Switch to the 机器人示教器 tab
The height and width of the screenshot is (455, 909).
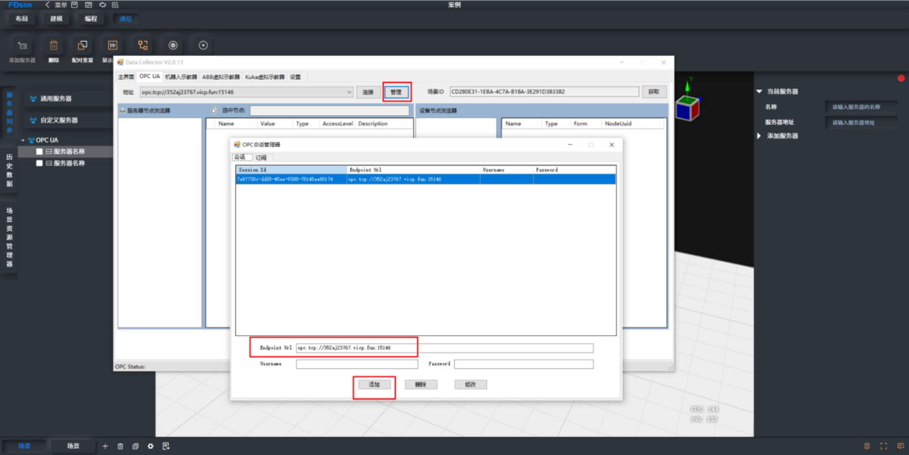(181, 77)
